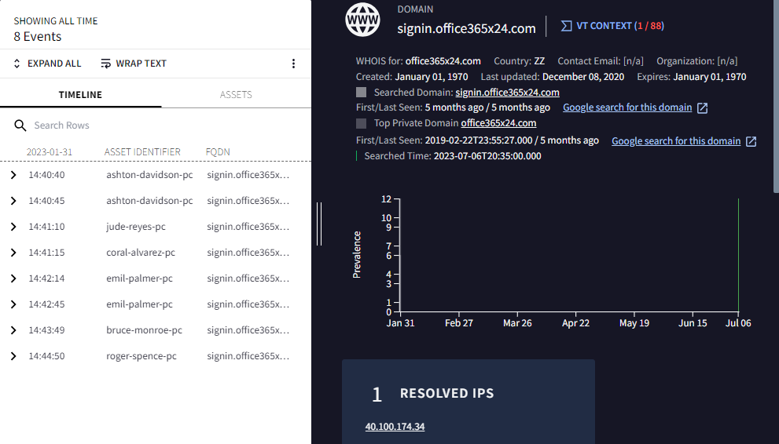
Task: Click the FQDN column header
Action: pyautogui.click(x=218, y=152)
